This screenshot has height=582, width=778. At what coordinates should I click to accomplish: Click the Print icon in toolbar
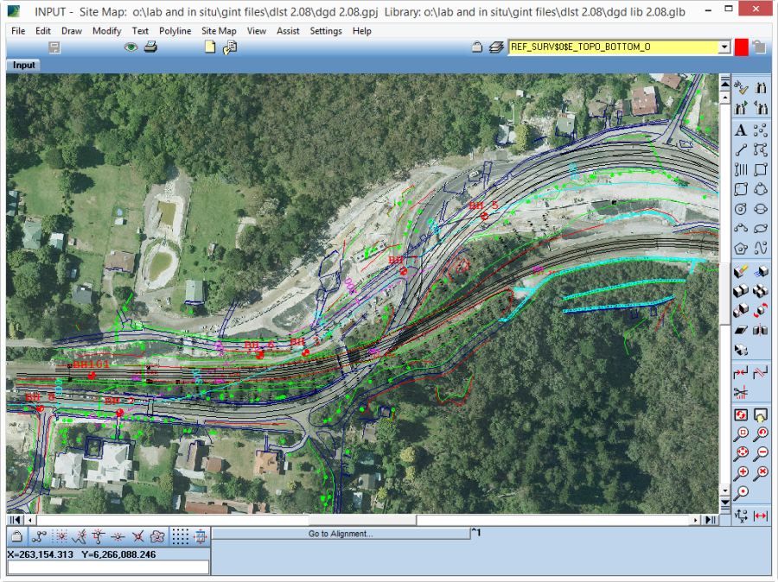point(150,47)
